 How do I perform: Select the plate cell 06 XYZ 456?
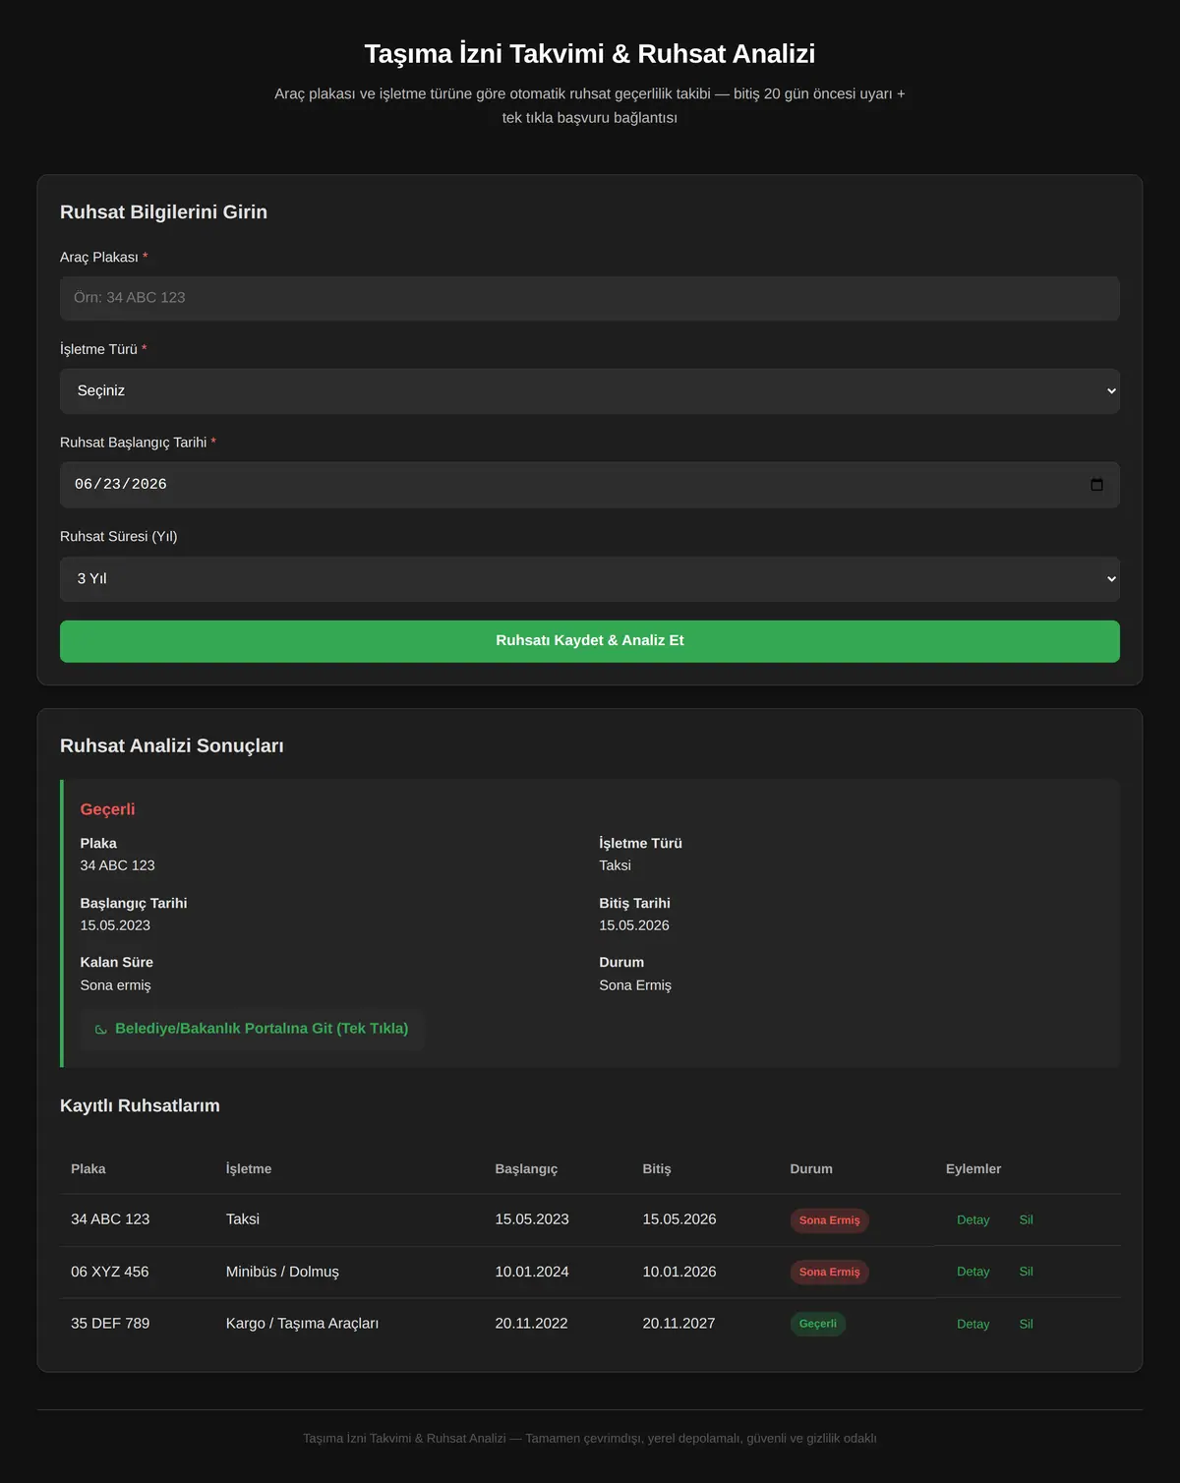(110, 1272)
